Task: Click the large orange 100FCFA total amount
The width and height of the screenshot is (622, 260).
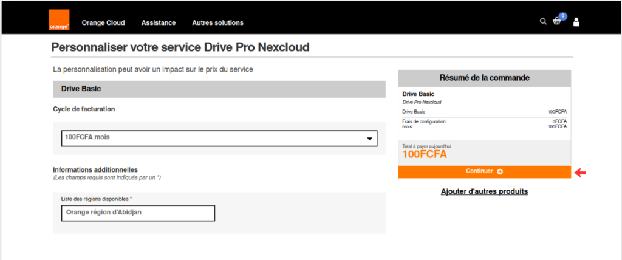Action: (x=425, y=154)
